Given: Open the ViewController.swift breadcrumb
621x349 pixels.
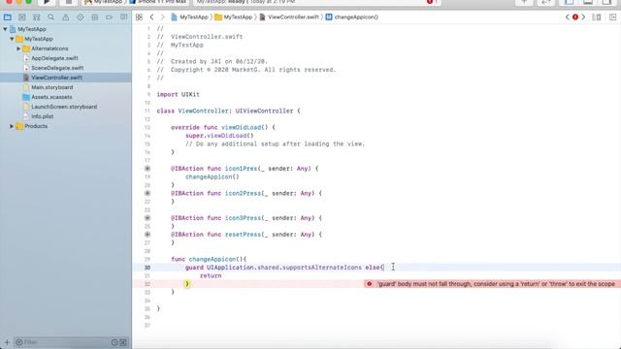Looking at the screenshot, I should tap(289, 17).
